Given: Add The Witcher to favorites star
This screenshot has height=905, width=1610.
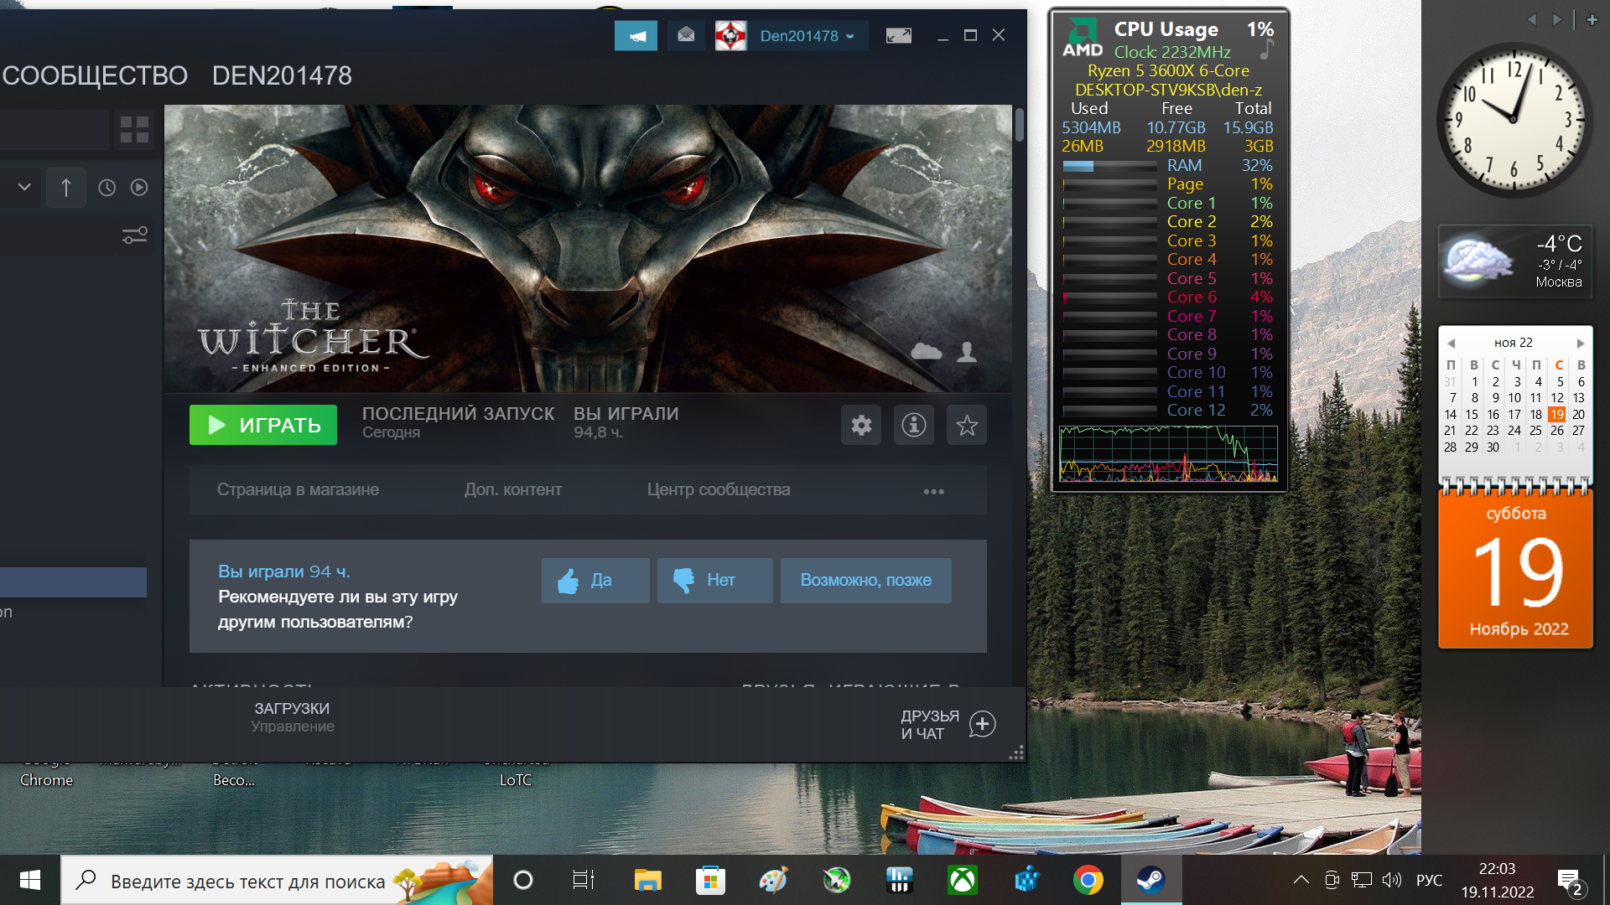Looking at the screenshot, I should pos(967,426).
